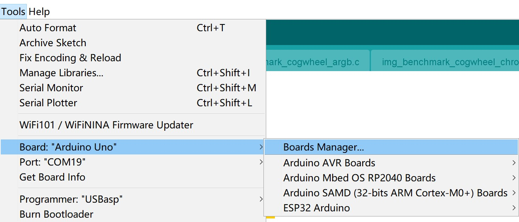
Task: Expand ESP32 Arduino submenu
Action: [x=391, y=208]
